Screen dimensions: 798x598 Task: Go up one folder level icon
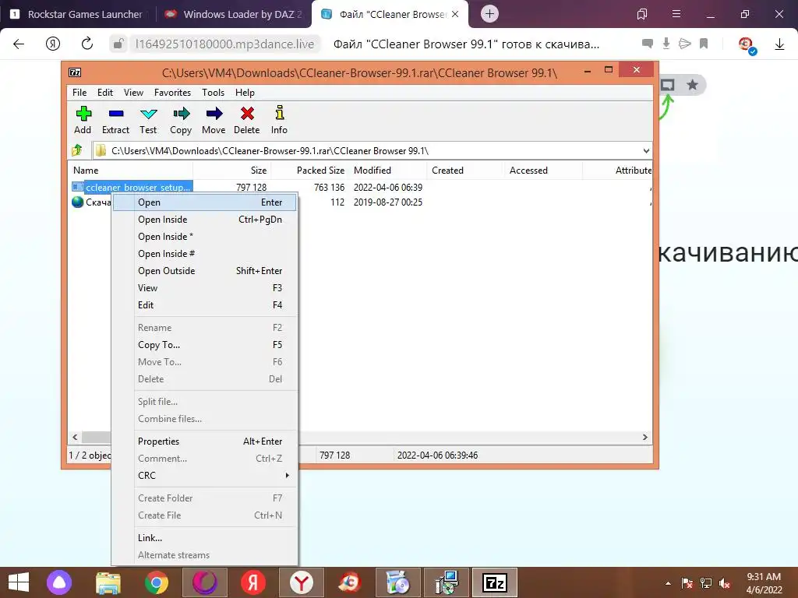click(77, 150)
